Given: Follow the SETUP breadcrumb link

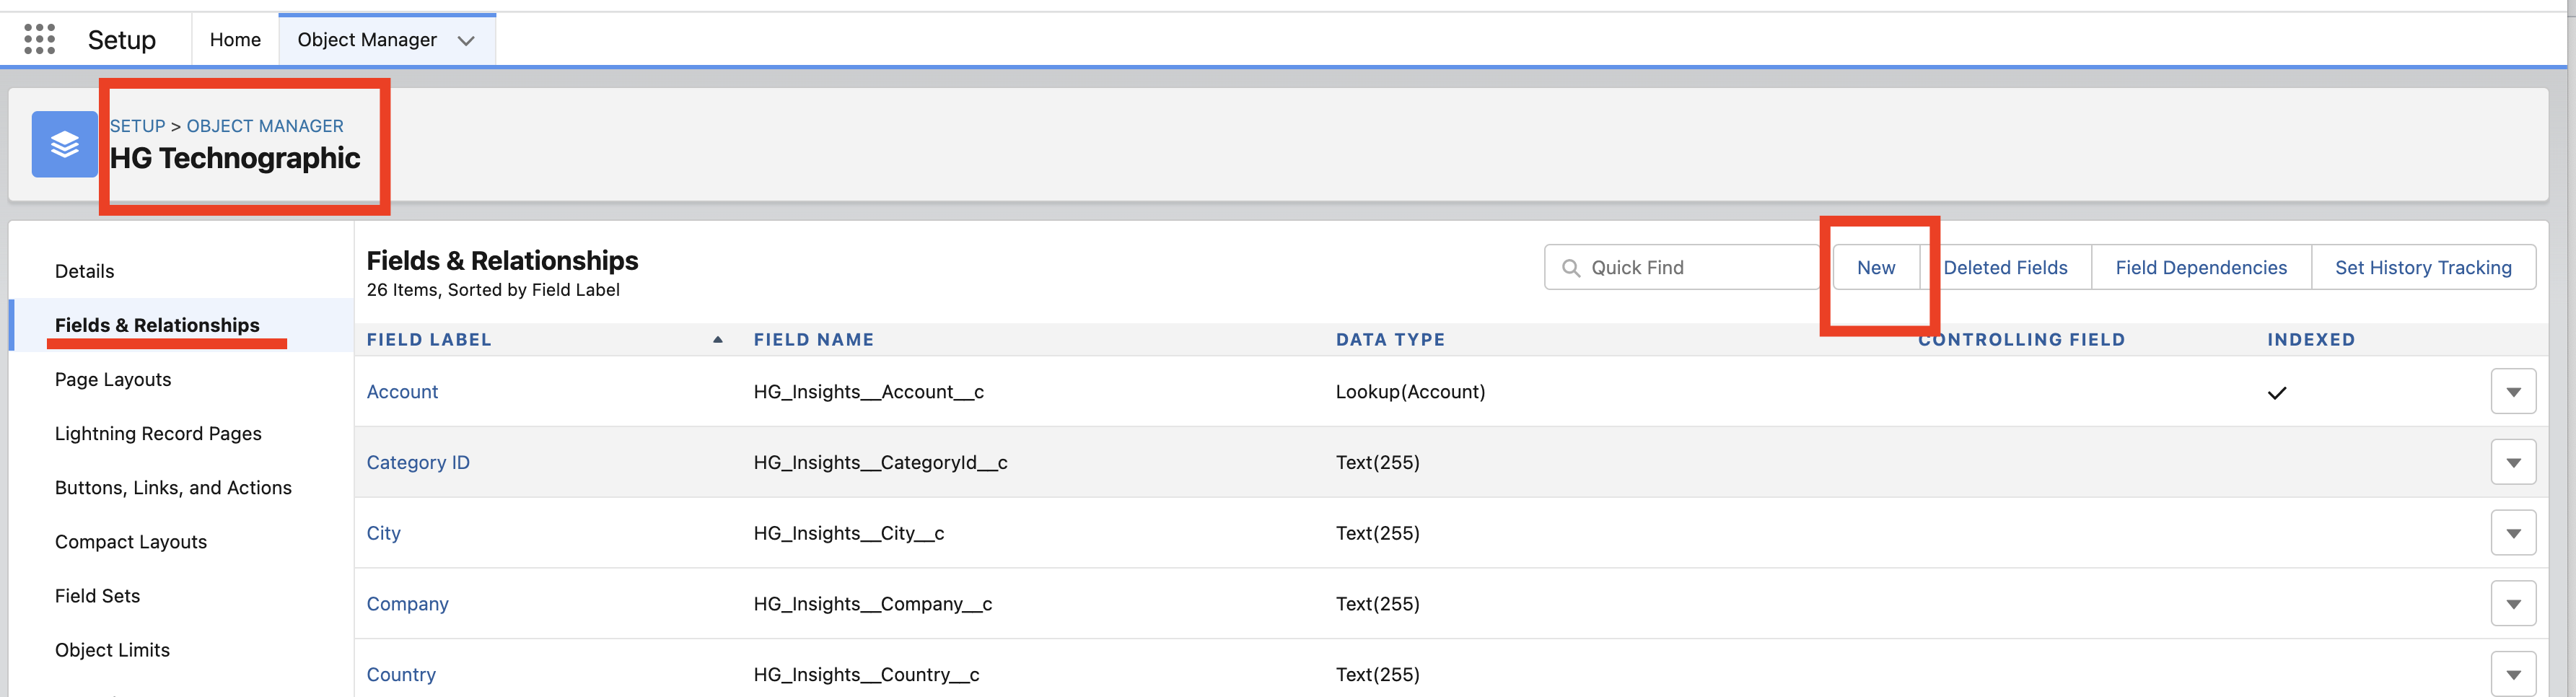Looking at the screenshot, I should (x=137, y=126).
